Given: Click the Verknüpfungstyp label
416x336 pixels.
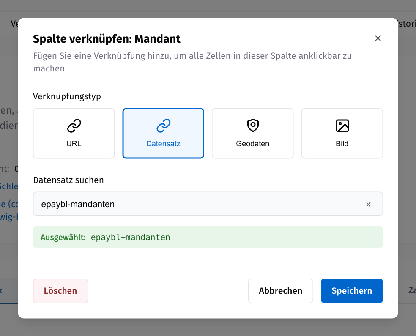Looking at the screenshot, I should tap(67, 96).
